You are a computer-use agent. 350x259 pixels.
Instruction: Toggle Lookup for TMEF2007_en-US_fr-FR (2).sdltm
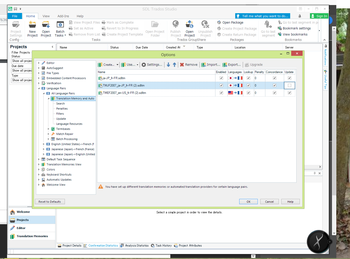pos(248,93)
